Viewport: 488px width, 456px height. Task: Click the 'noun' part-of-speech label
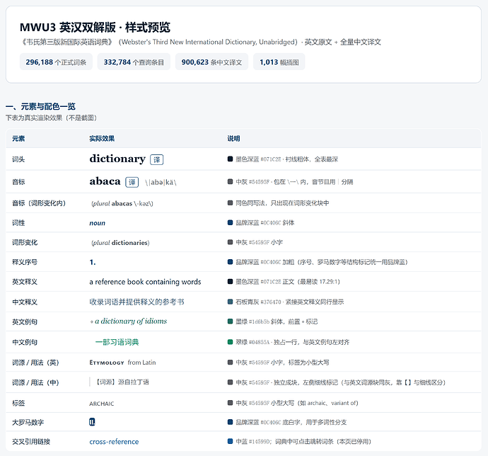coord(98,223)
